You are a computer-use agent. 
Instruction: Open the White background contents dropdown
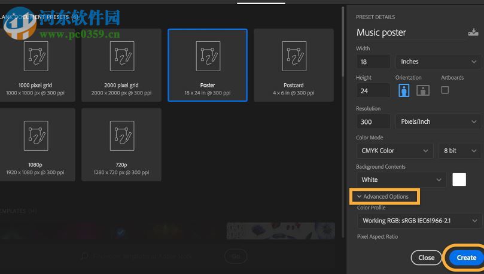click(401, 179)
